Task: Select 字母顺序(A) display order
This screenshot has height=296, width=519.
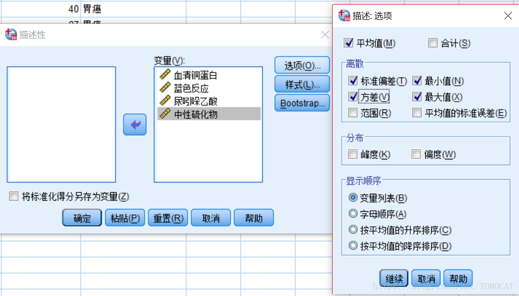Action: pyautogui.click(x=353, y=214)
